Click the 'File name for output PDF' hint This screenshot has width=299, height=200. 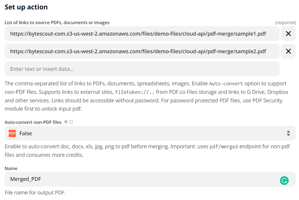tap(35, 193)
